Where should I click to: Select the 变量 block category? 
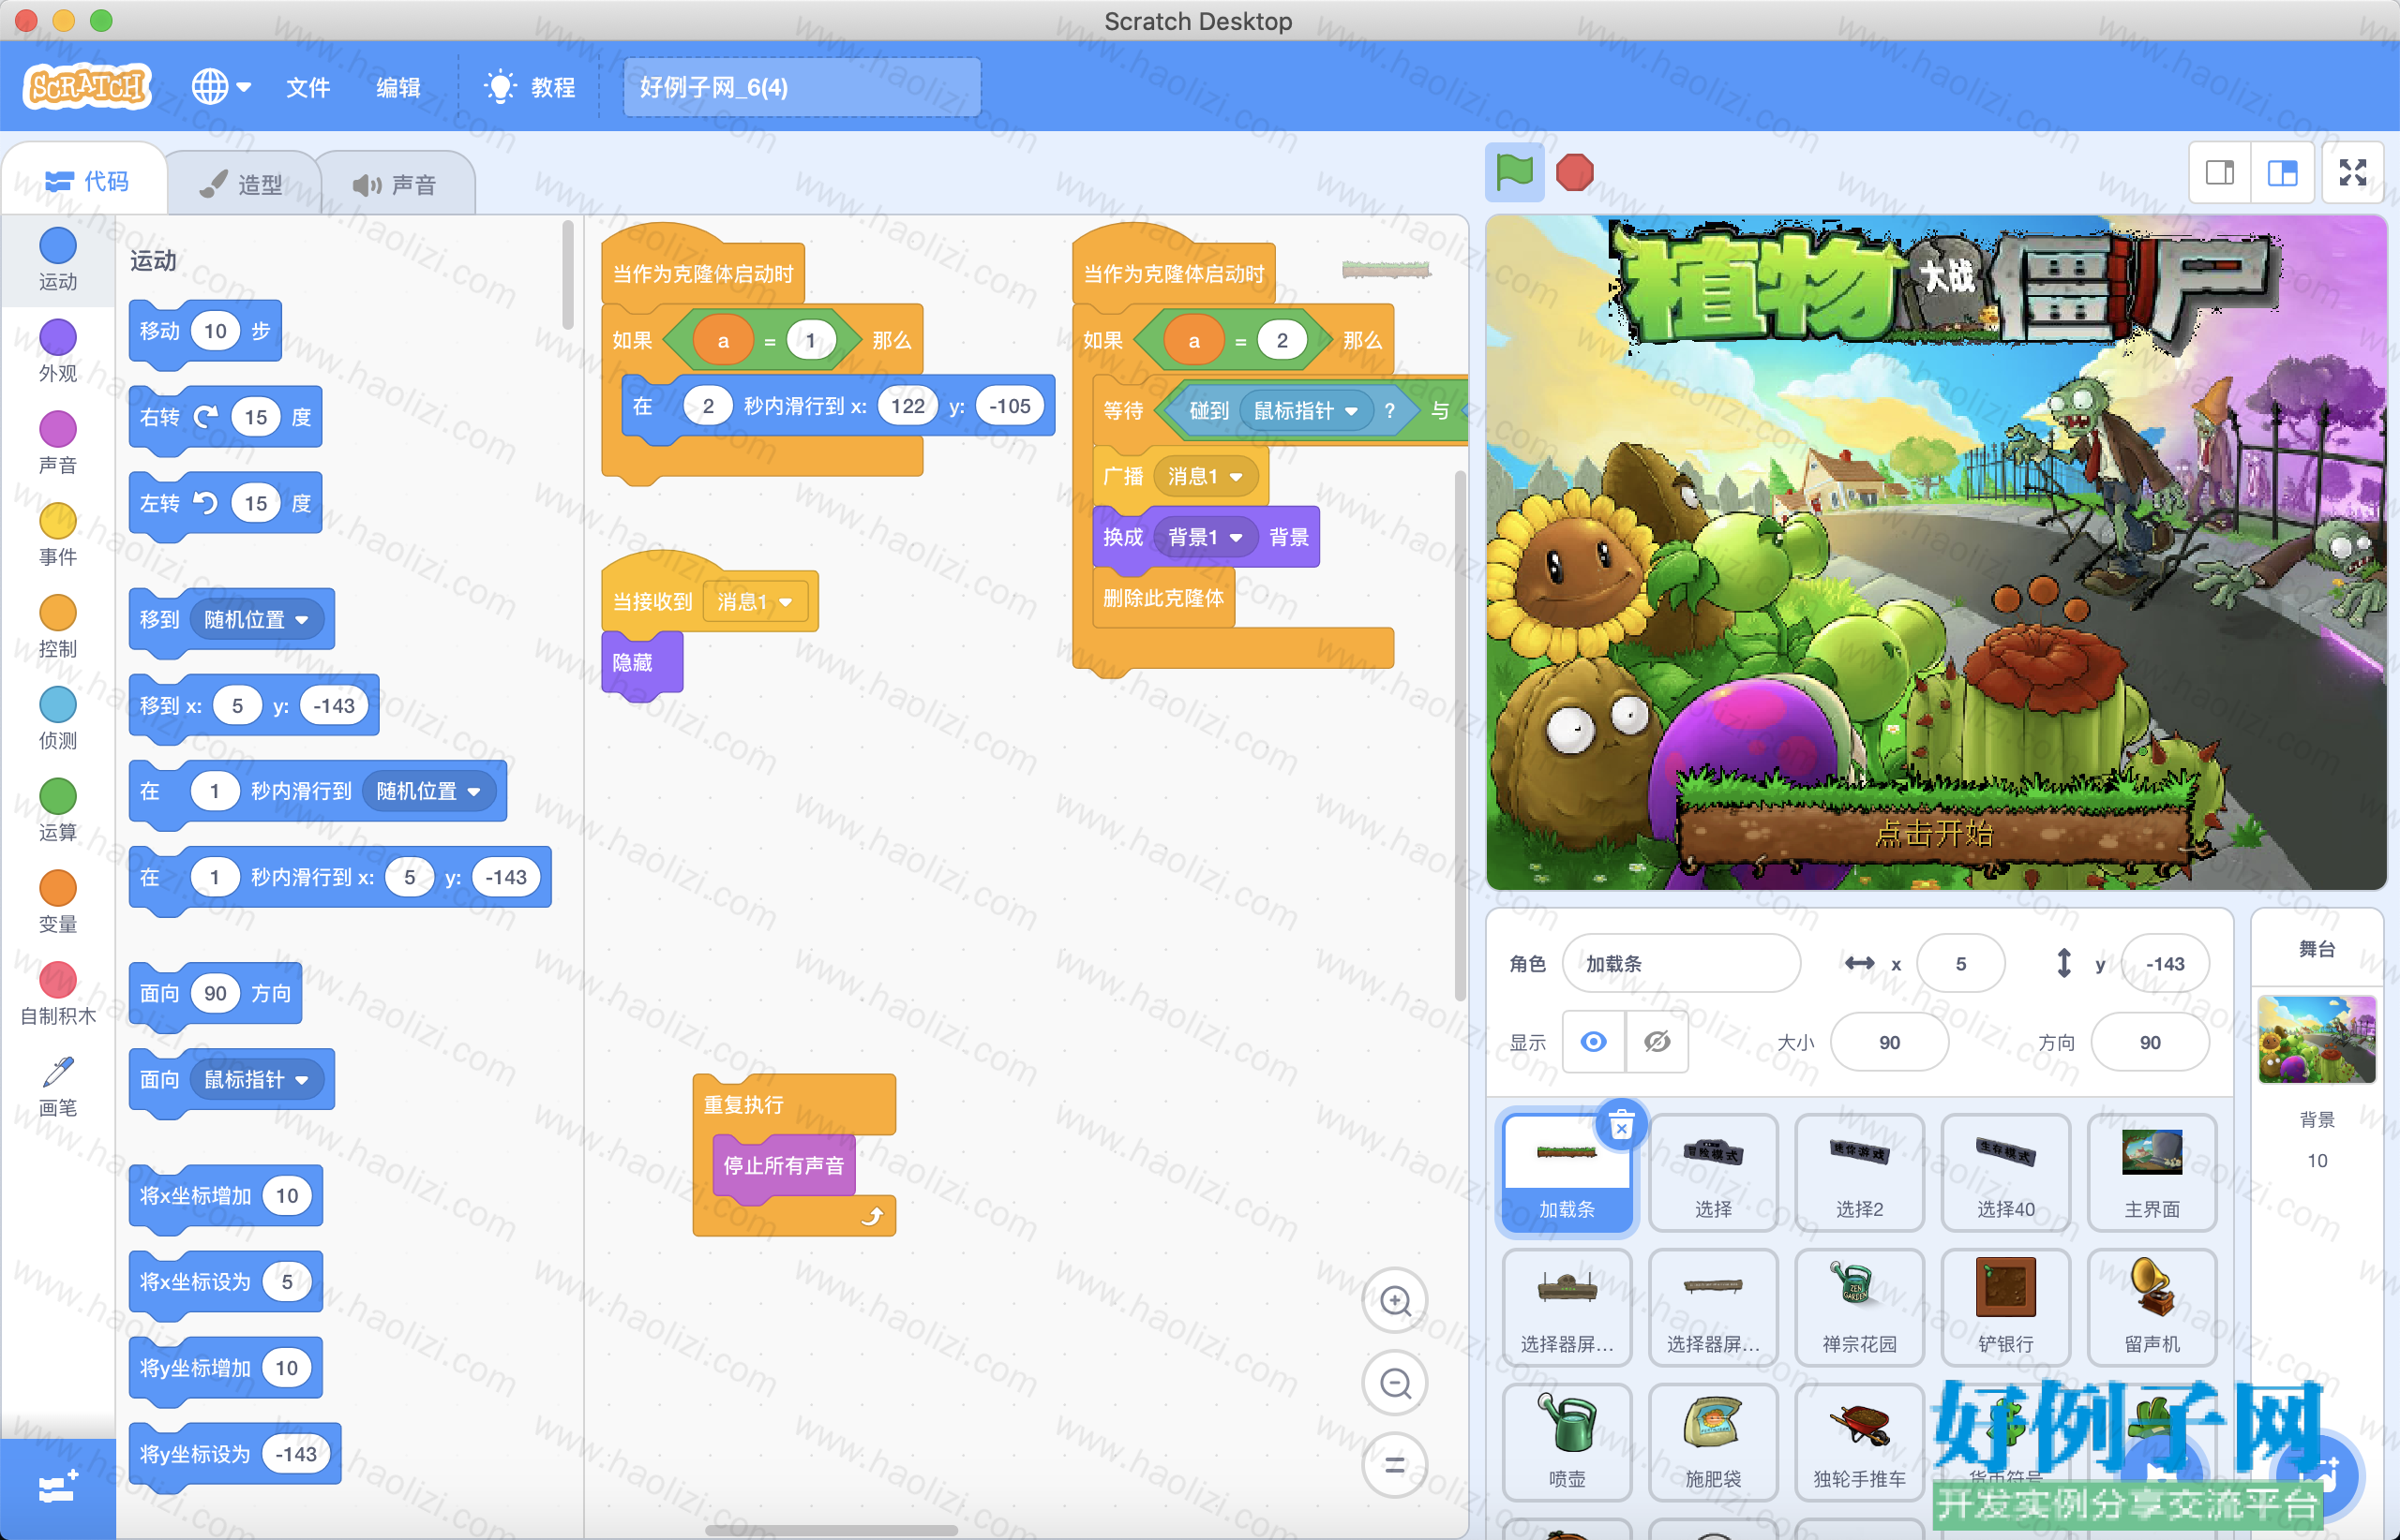[x=58, y=901]
